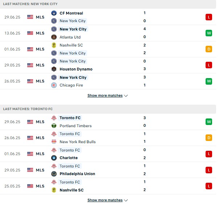The width and height of the screenshot is (219, 206).
Task: Open the highlighted New York City team name versus Atlanta
Action: click(73, 29)
